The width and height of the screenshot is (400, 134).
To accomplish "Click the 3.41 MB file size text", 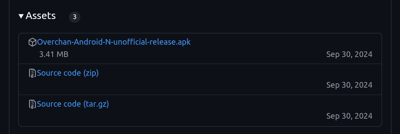I will [x=54, y=54].
